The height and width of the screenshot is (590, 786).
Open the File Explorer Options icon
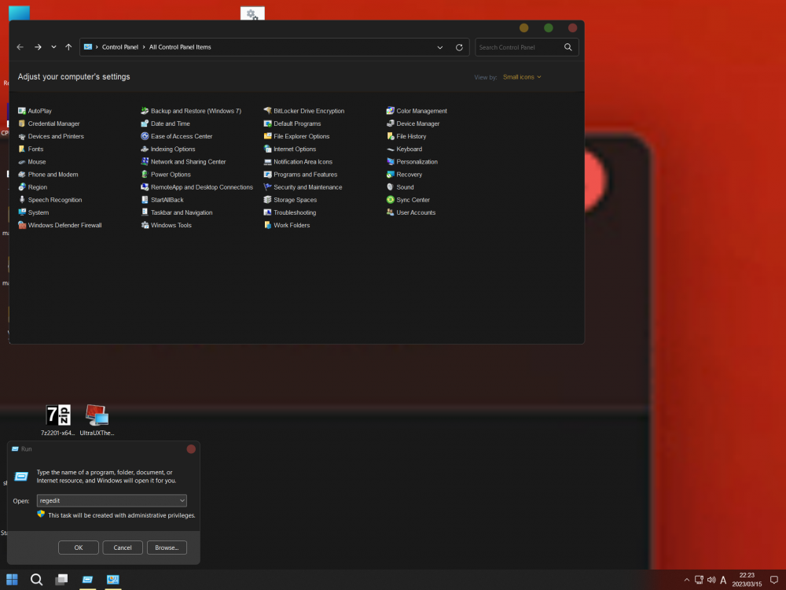coord(267,136)
